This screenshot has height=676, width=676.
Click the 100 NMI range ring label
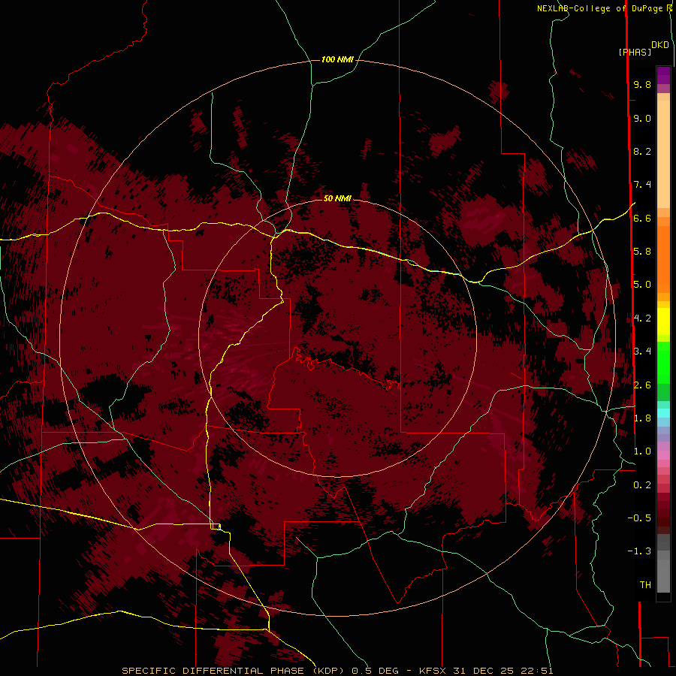point(337,59)
